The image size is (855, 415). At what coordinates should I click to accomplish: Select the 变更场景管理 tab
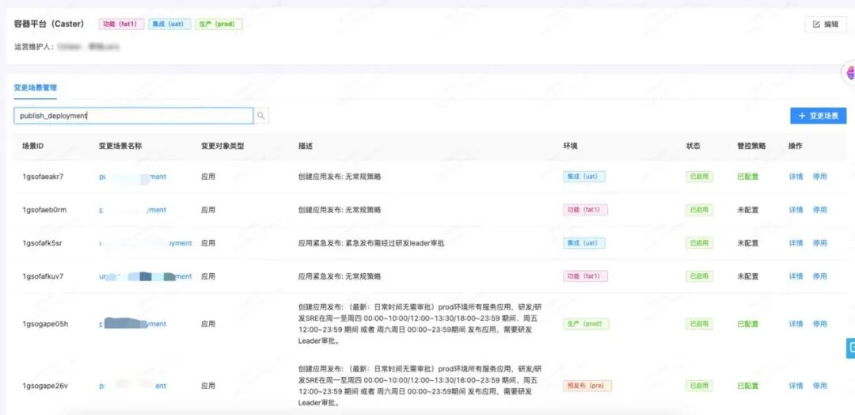pos(36,87)
